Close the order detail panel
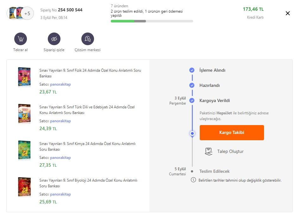The image size is (296, 217). click(x=287, y=13)
